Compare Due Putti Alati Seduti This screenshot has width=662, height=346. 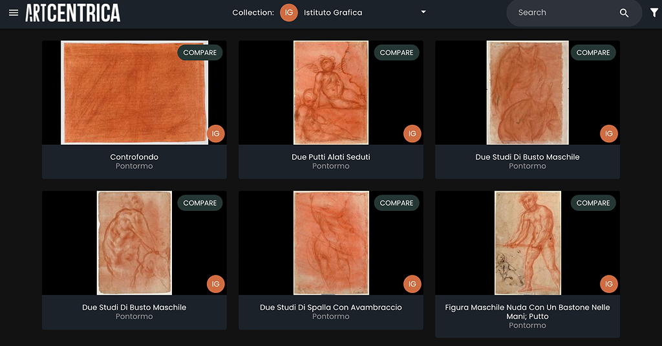[396, 52]
